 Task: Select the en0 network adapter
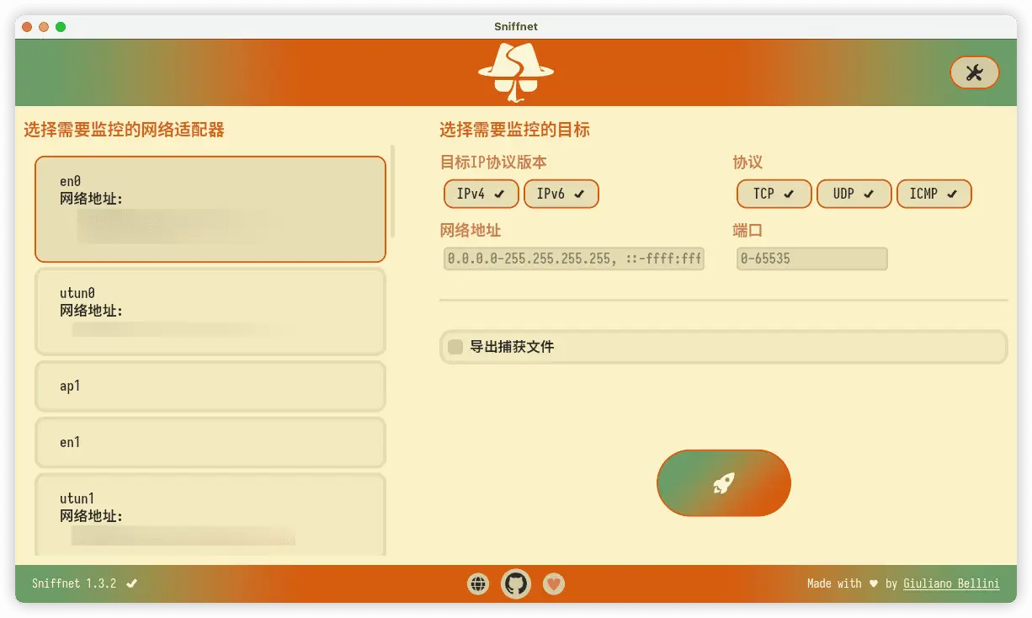pos(210,209)
